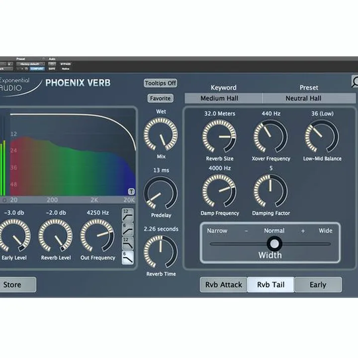
Task: Click the T icon on spectrum display
Action: coord(131,191)
